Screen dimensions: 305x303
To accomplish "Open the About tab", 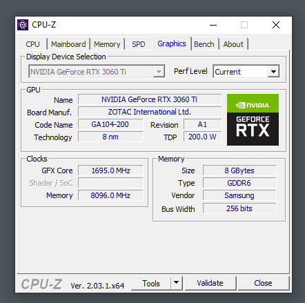I will pos(233,44).
